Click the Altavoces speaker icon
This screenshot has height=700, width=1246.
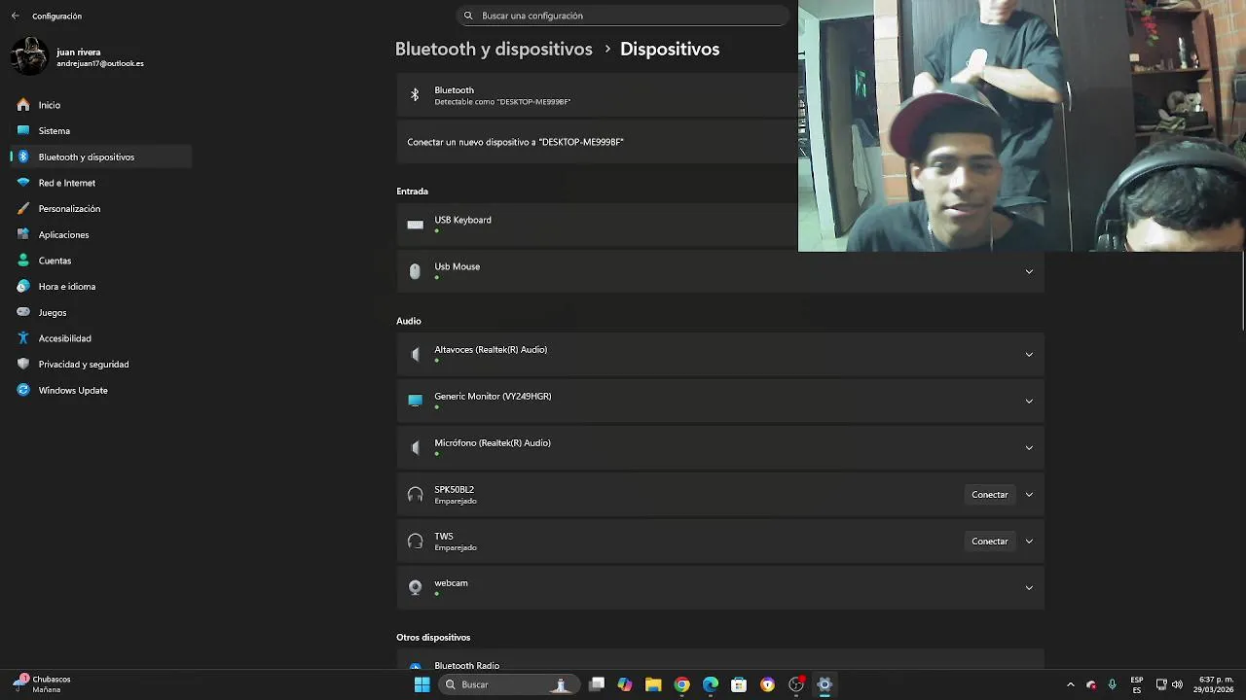pyautogui.click(x=416, y=355)
